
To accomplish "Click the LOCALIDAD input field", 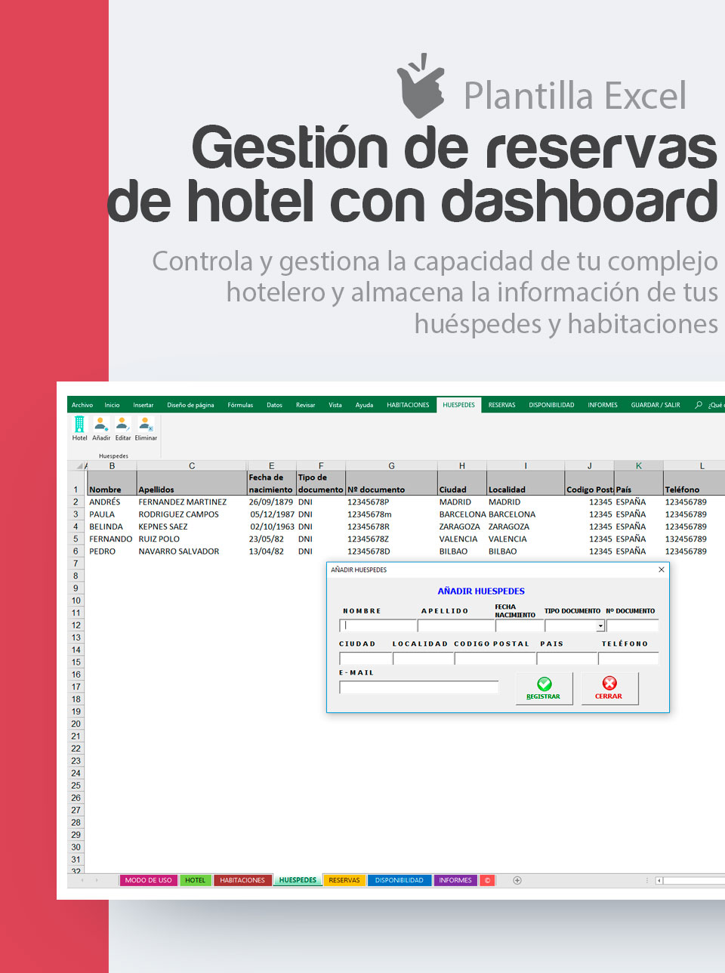I will 423,659.
